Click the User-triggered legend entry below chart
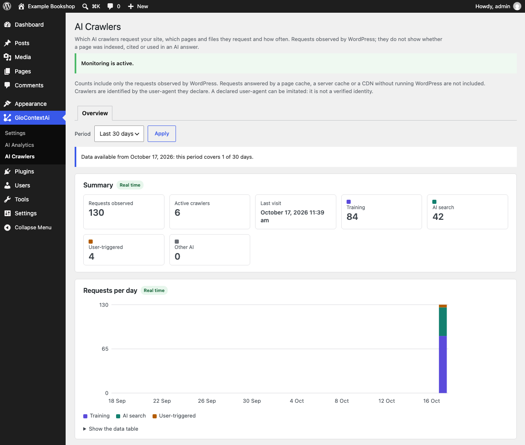525x445 pixels. (174, 416)
